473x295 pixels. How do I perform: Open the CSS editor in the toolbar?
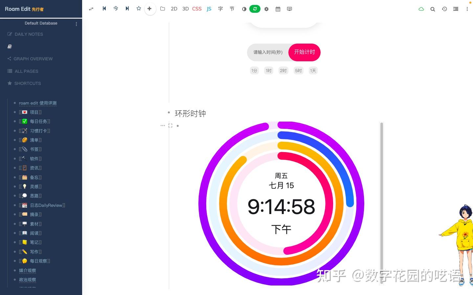(x=196, y=9)
